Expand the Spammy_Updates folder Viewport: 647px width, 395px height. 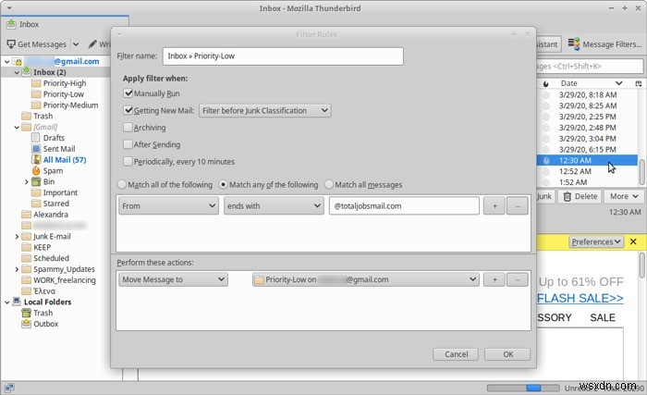[x=17, y=269]
